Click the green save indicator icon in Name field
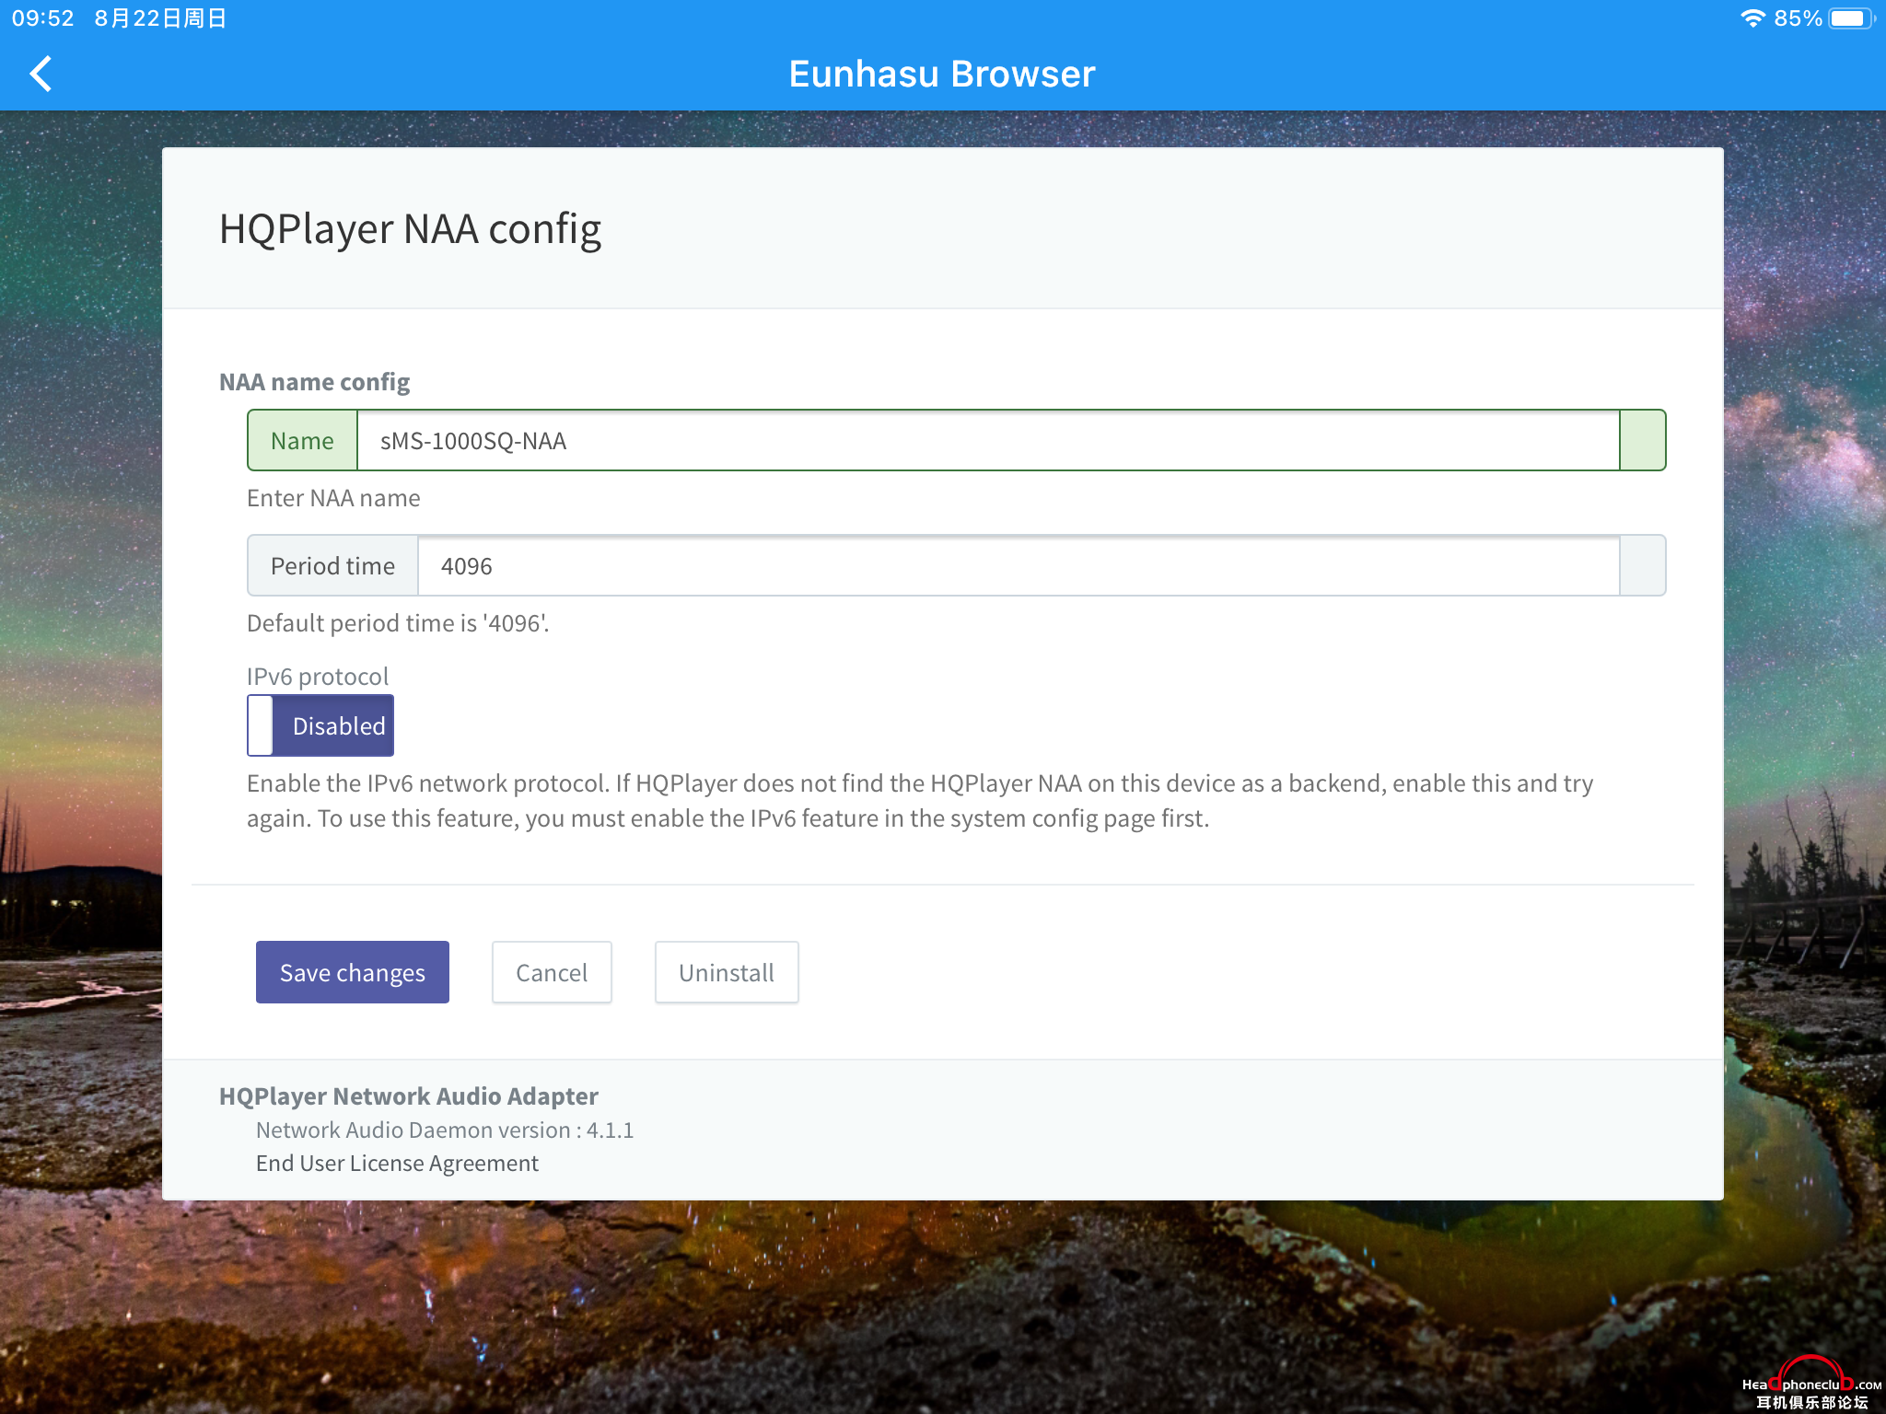This screenshot has width=1886, height=1414. 1643,441
